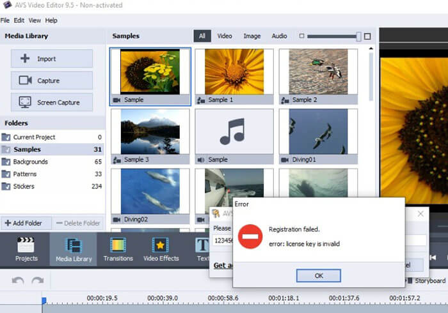Click the image icon on Sample 3
448x313 pixels.
tap(116, 160)
